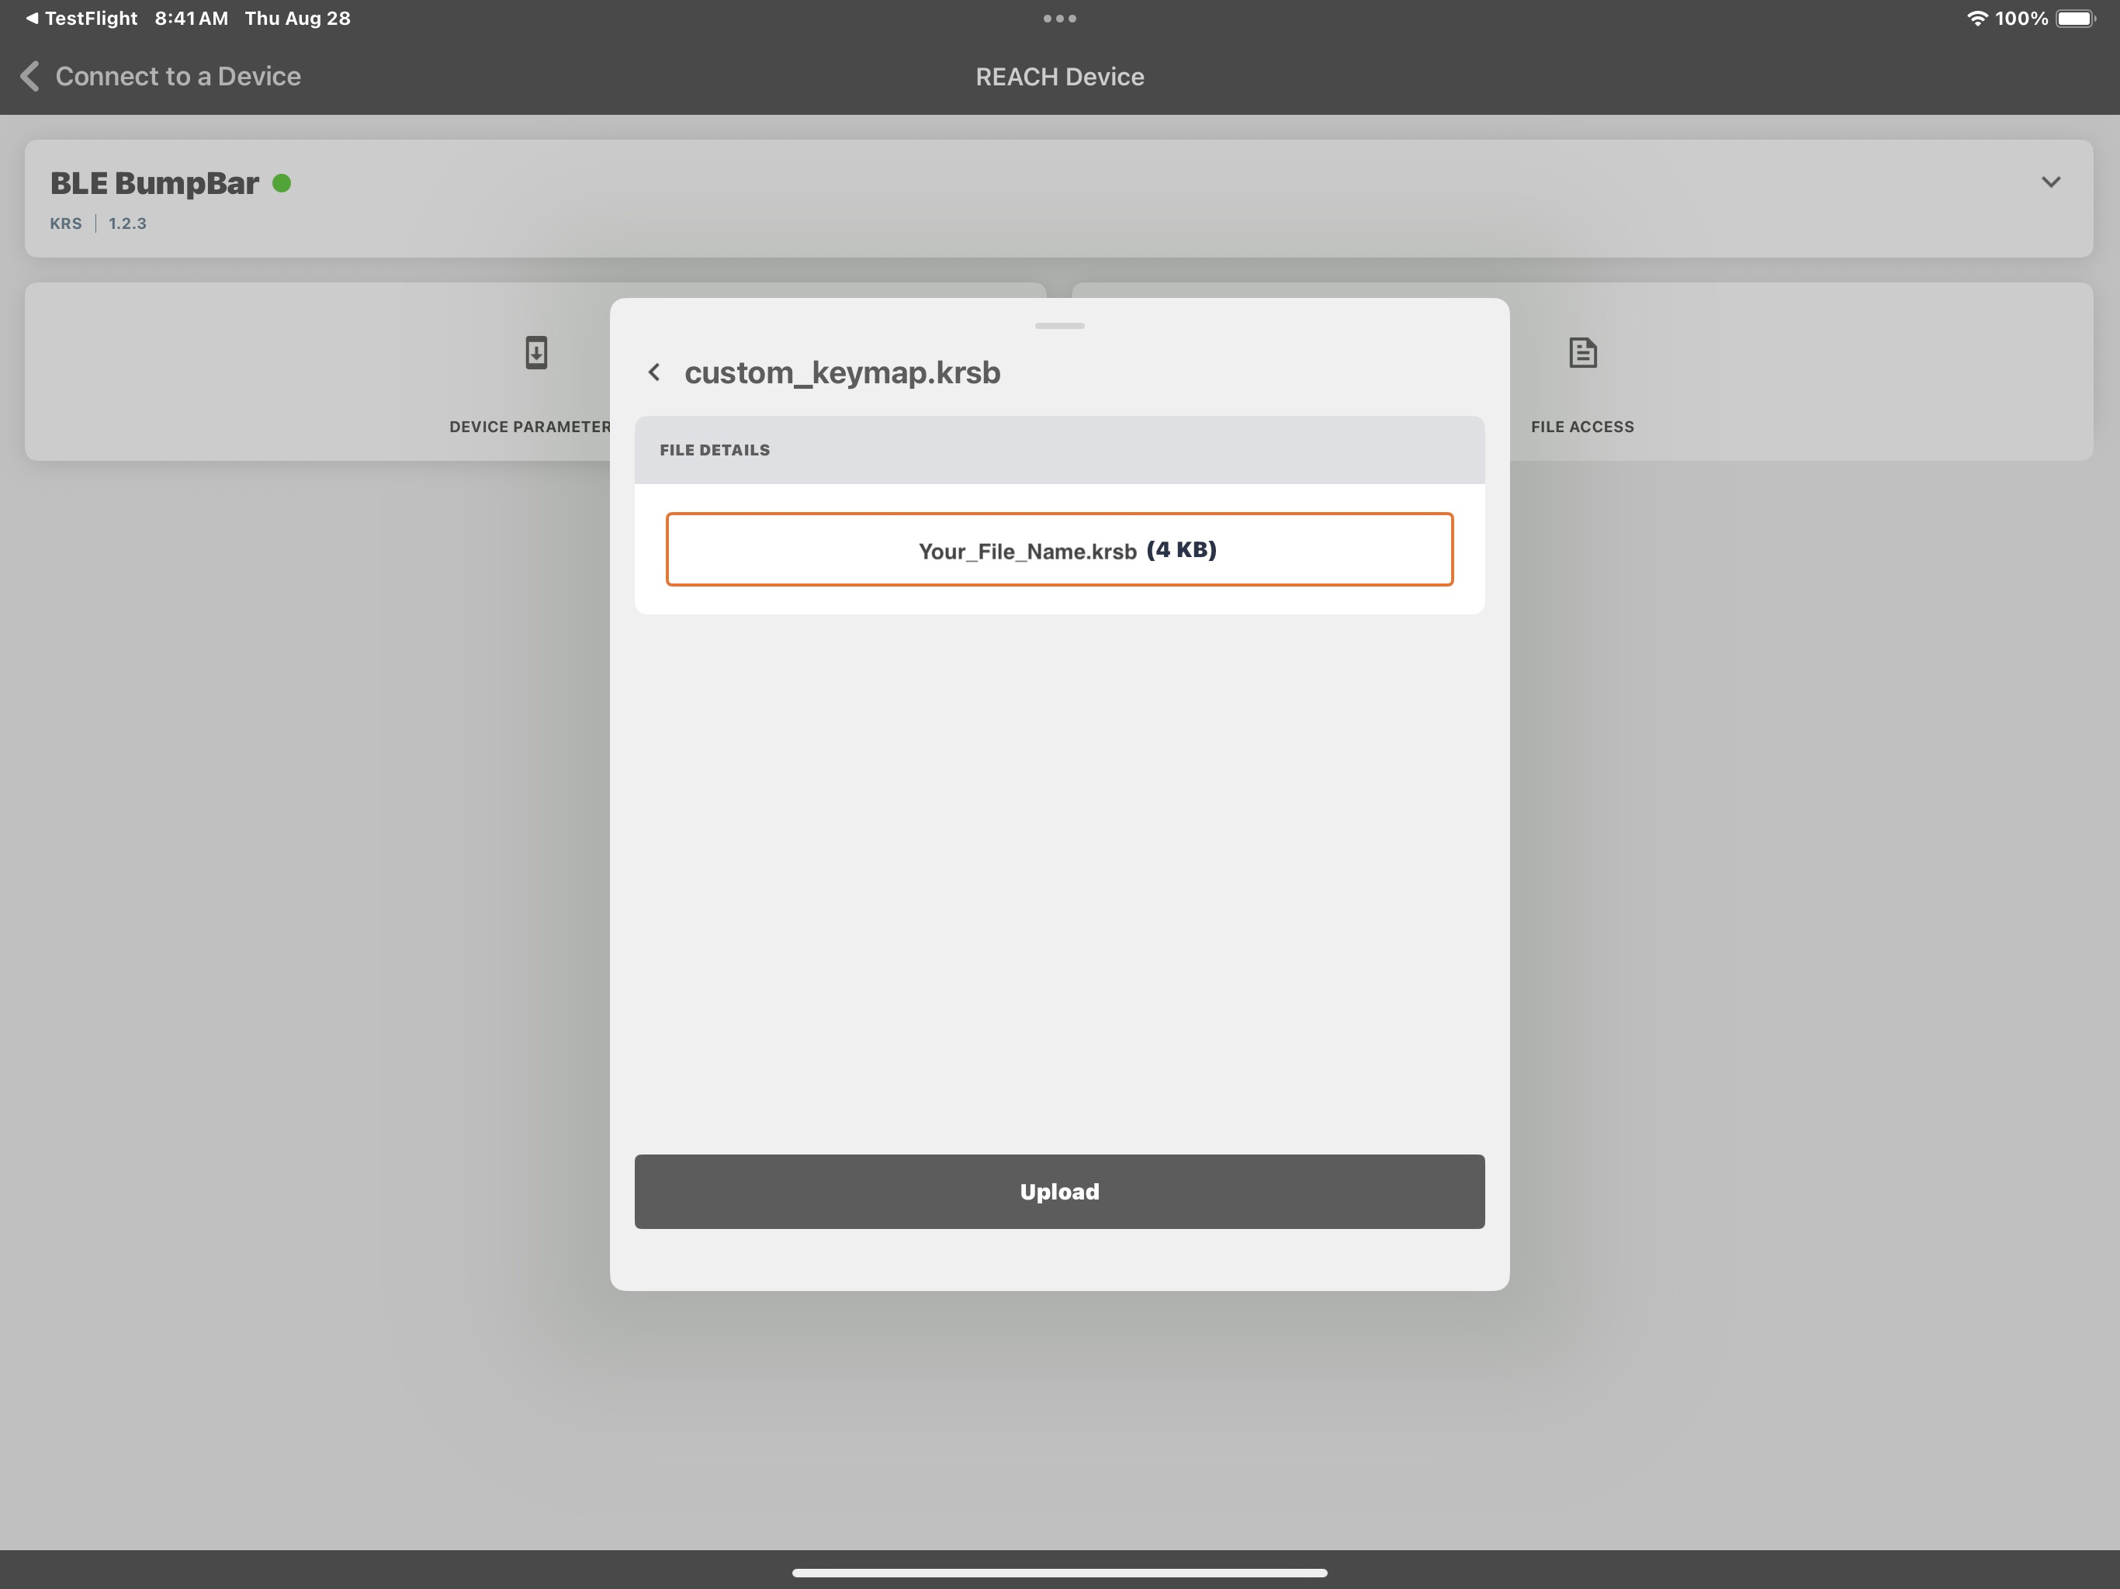Return to TestFlight from status bar
The image size is (2120, 1589).
(x=81, y=18)
